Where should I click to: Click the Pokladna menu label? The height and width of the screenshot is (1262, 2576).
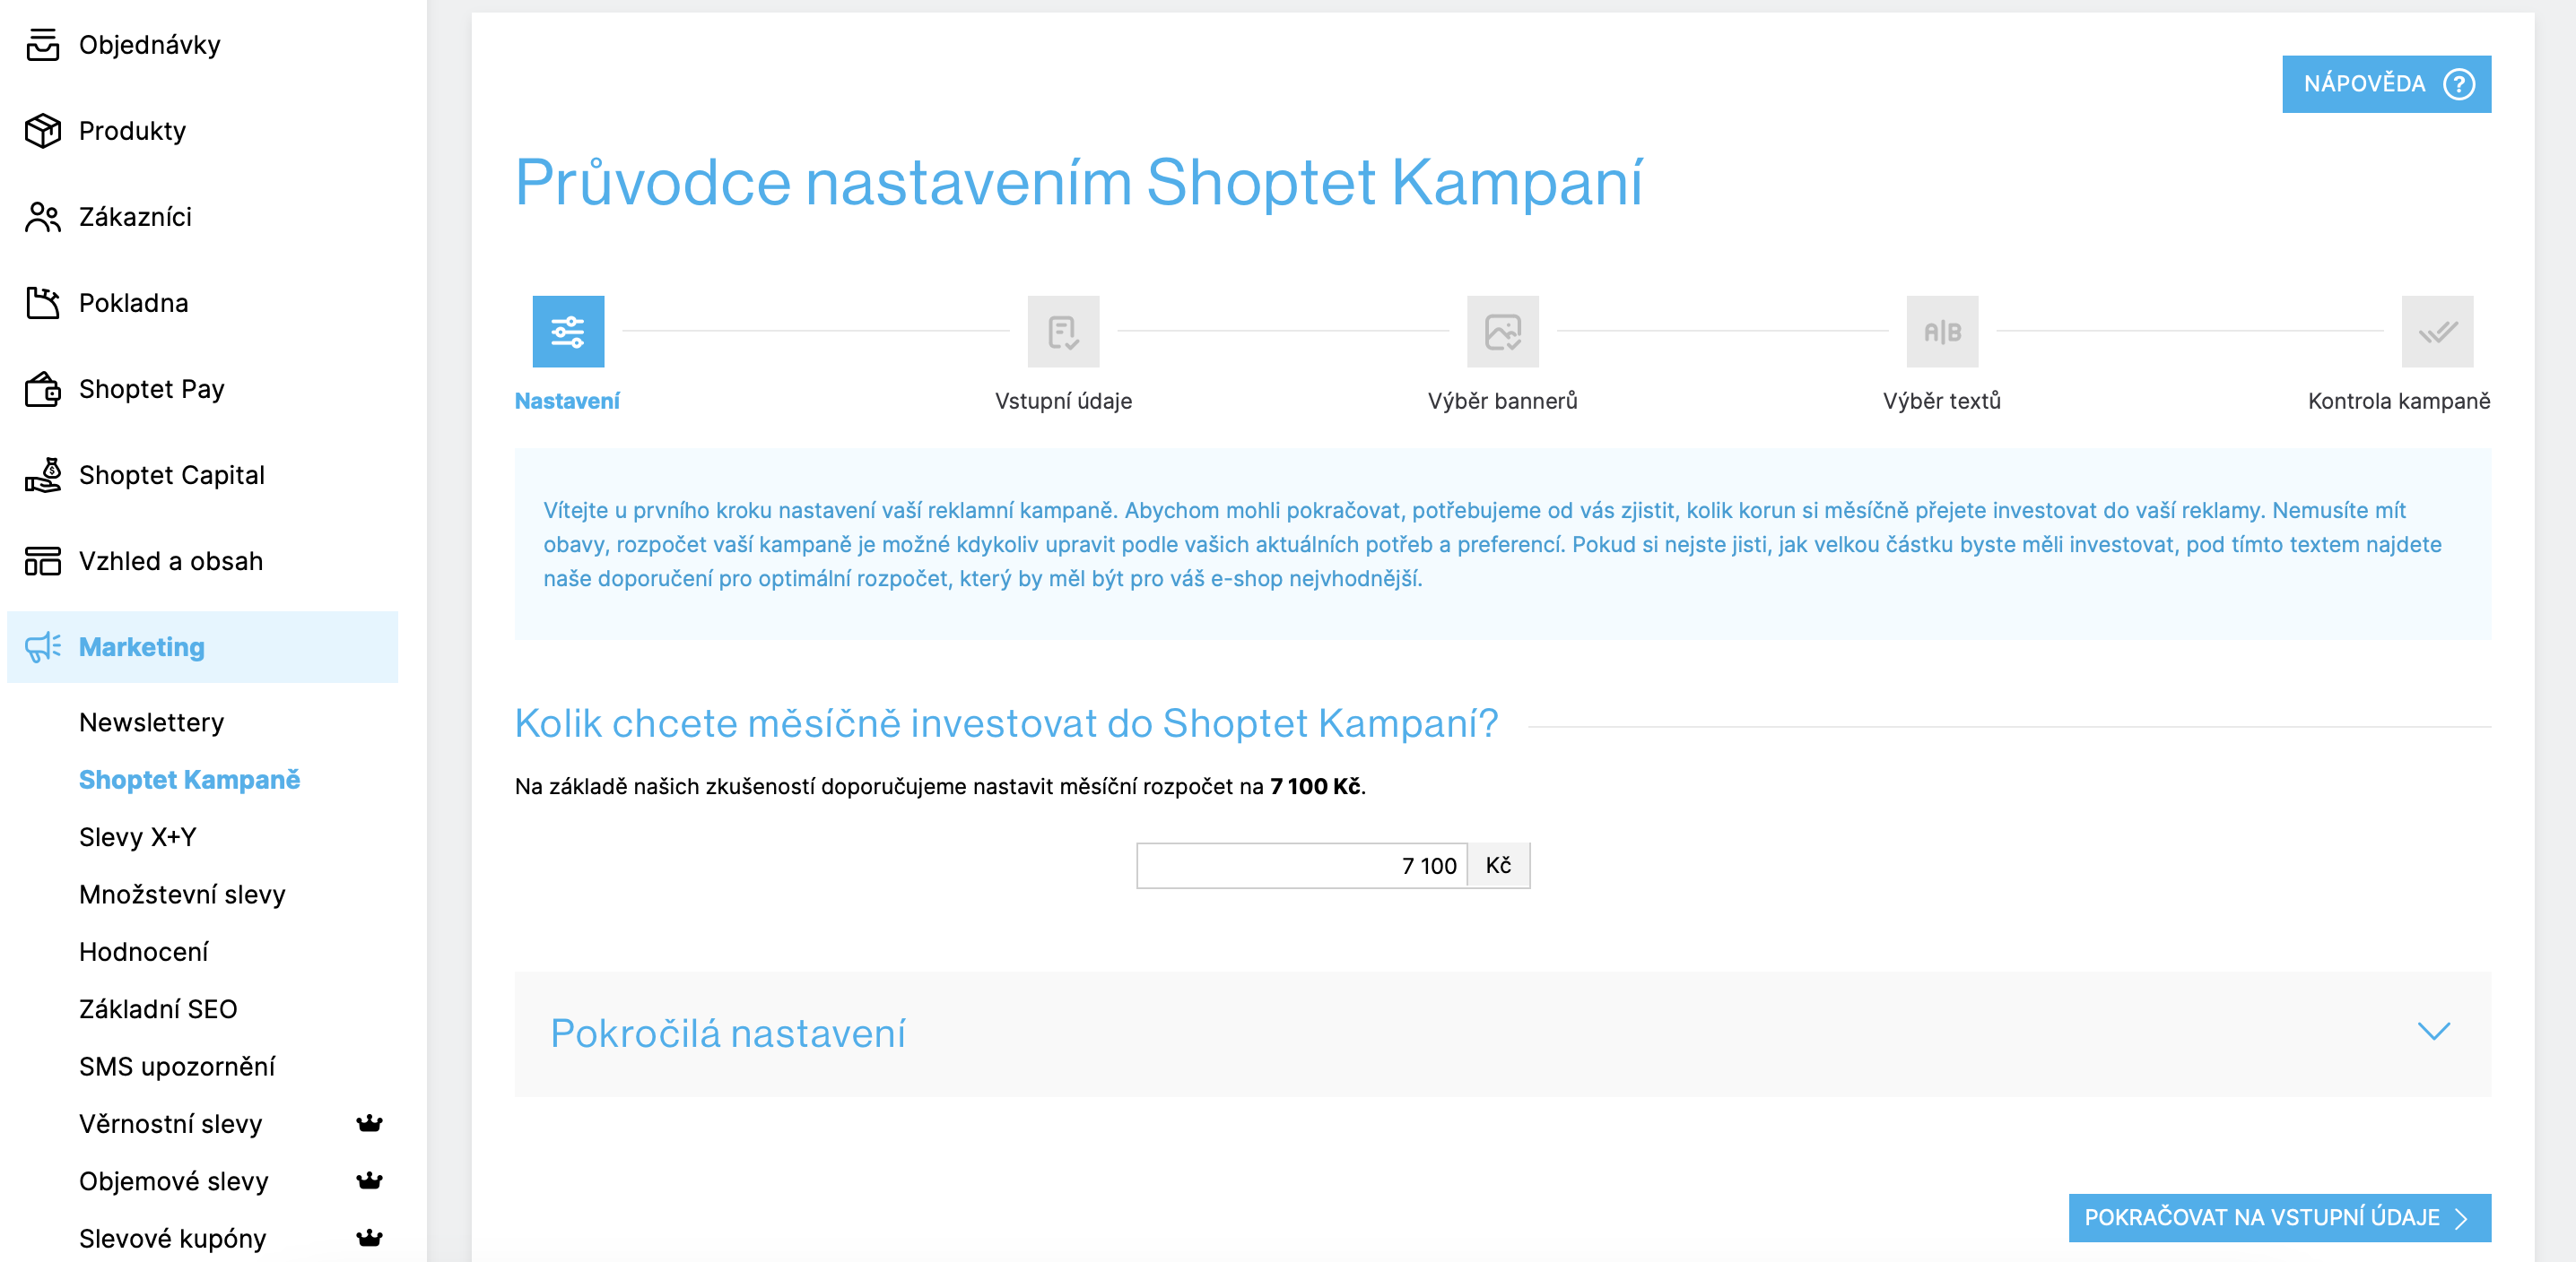[x=134, y=303]
